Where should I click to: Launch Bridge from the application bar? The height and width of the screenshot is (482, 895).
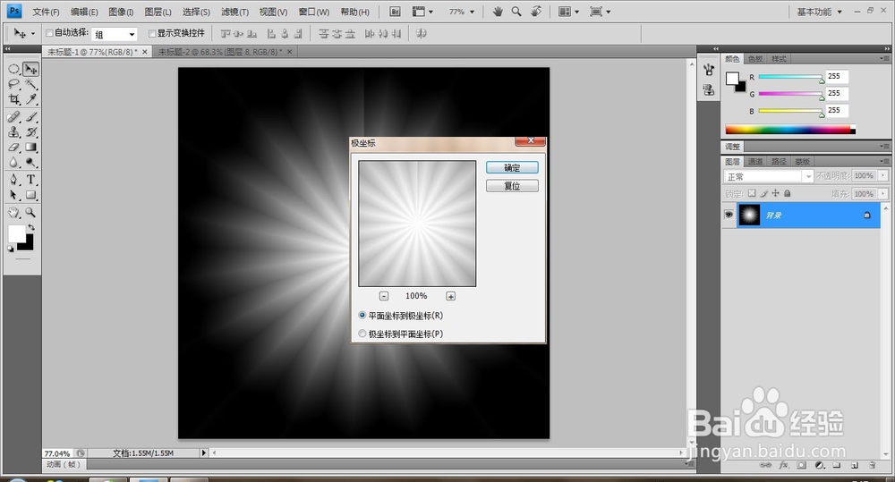click(395, 12)
